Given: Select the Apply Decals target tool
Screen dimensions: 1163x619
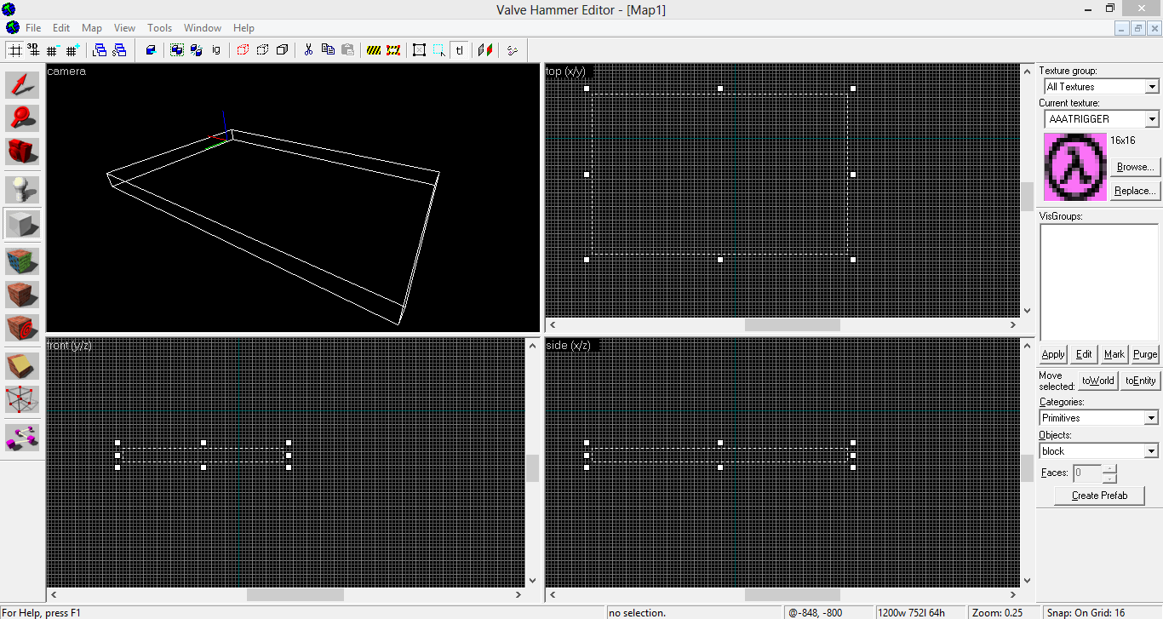Looking at the screenshot, I should click(x=23, y=328).
